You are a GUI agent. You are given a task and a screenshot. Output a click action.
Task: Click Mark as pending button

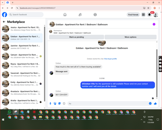point(76,37)
